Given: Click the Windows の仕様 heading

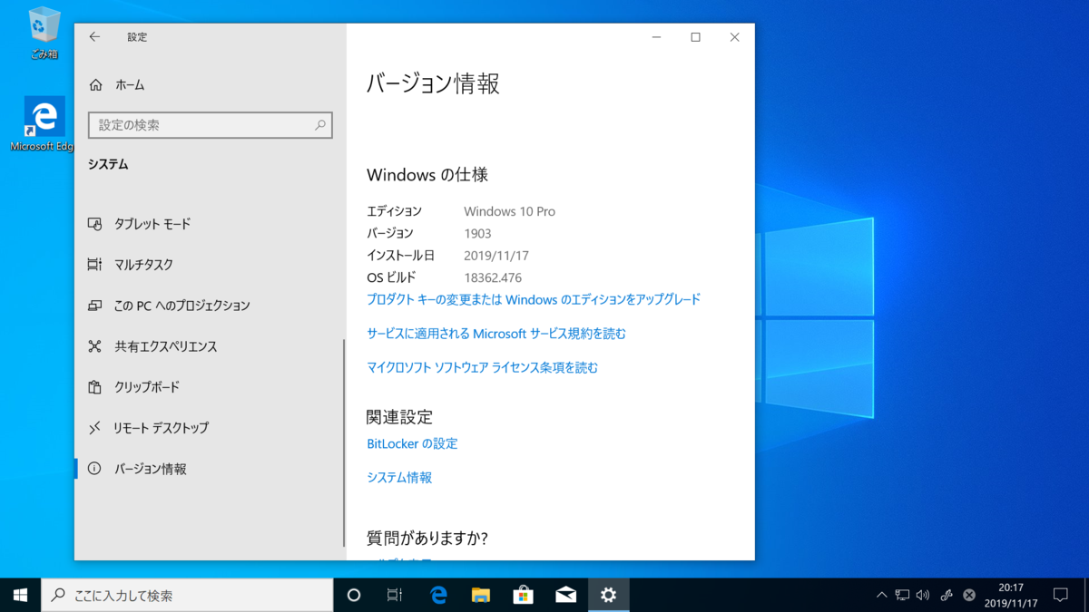Looking at the screenshot, I should coord(427,175).
